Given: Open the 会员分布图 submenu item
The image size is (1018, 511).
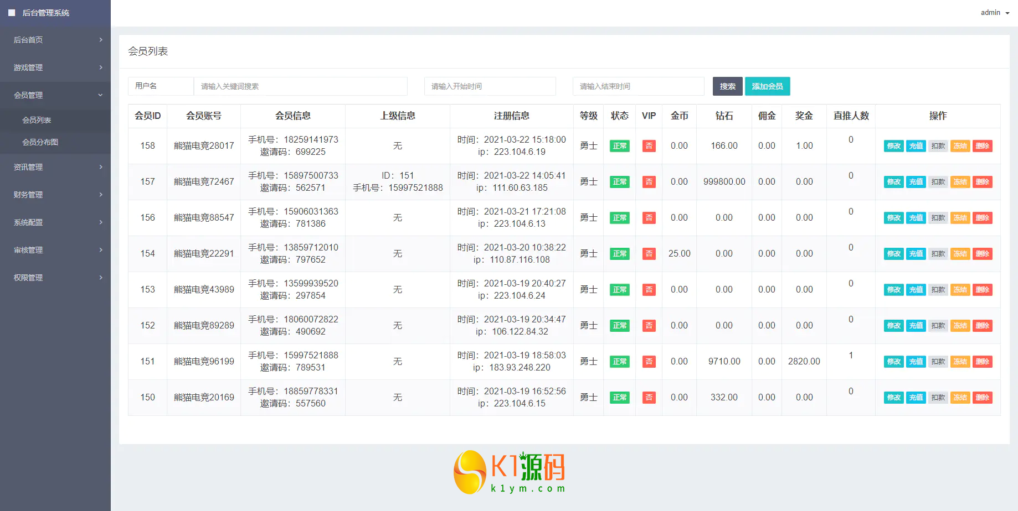Looking at the screenshot, I should point(40,142).
